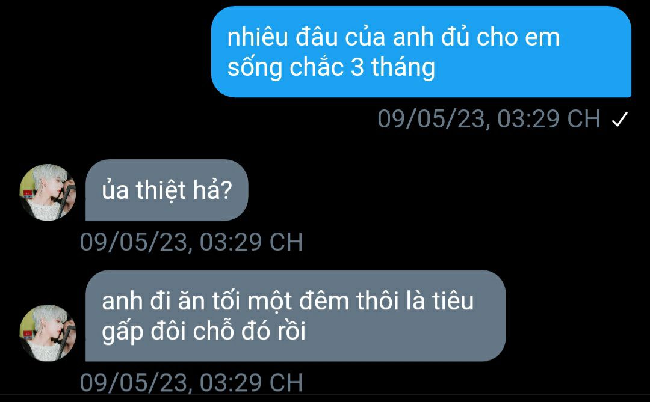Screen dimensions: 650x402
Task: Click "03:29 CH" in the bottom timestamp
Action: (251, 382)
